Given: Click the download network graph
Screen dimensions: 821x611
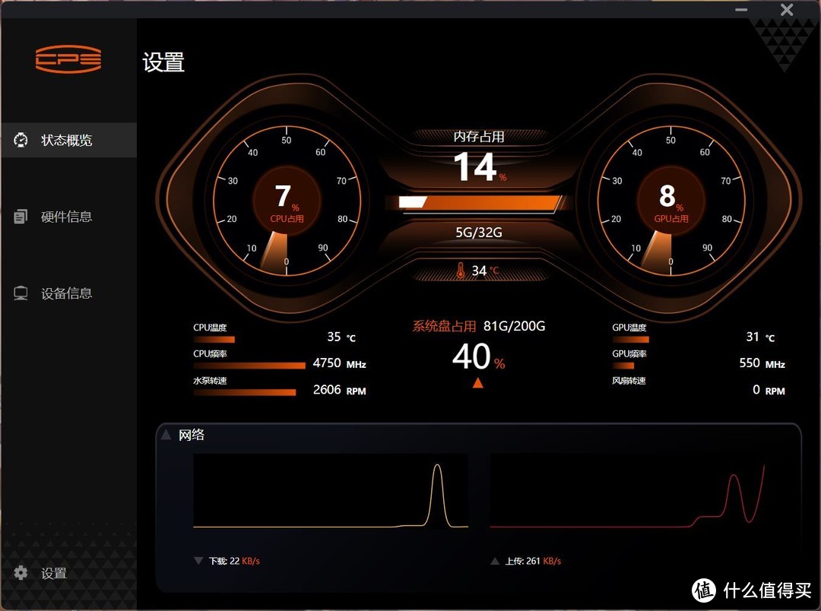Looking at the screenshot, I should (x=331, y=491).
